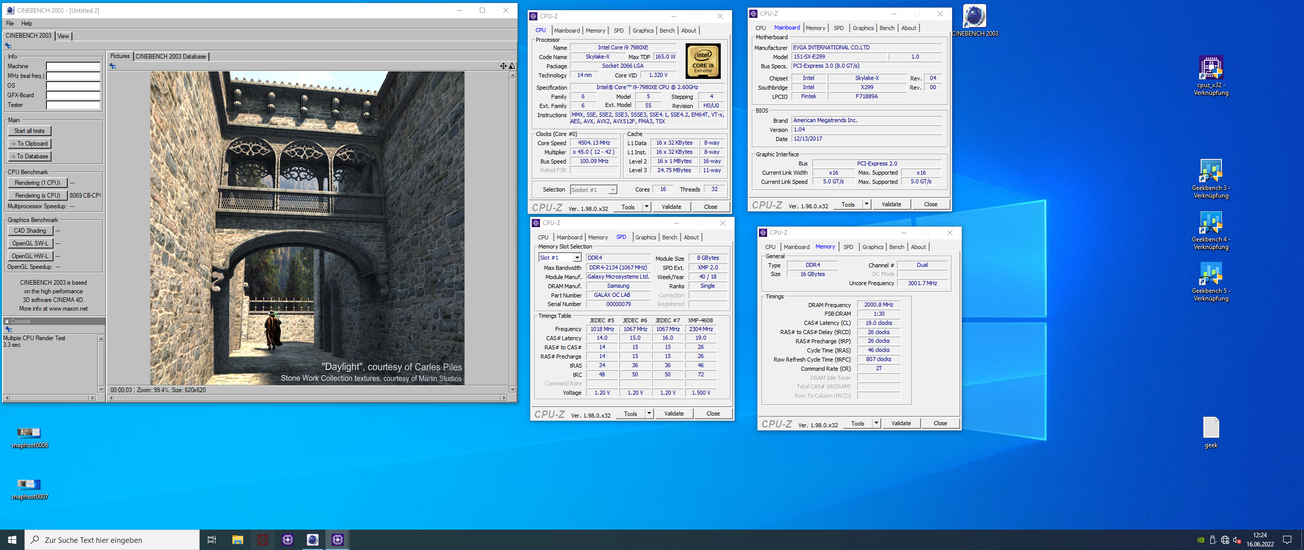
Task: Run OpenGL SW-L benchmark
Action: coord(30,243)
